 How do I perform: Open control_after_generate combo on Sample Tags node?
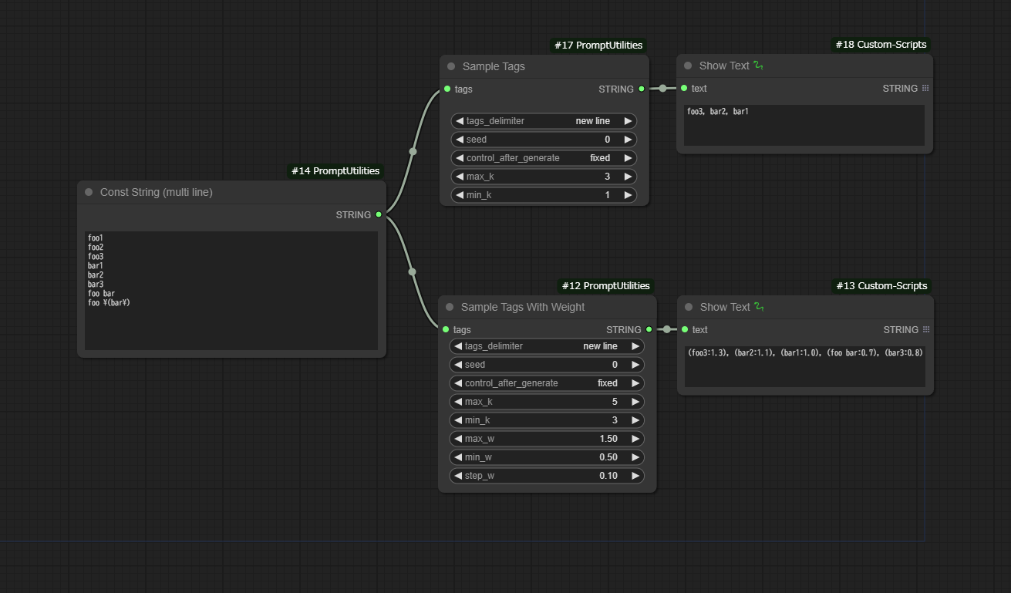point(544,158)
